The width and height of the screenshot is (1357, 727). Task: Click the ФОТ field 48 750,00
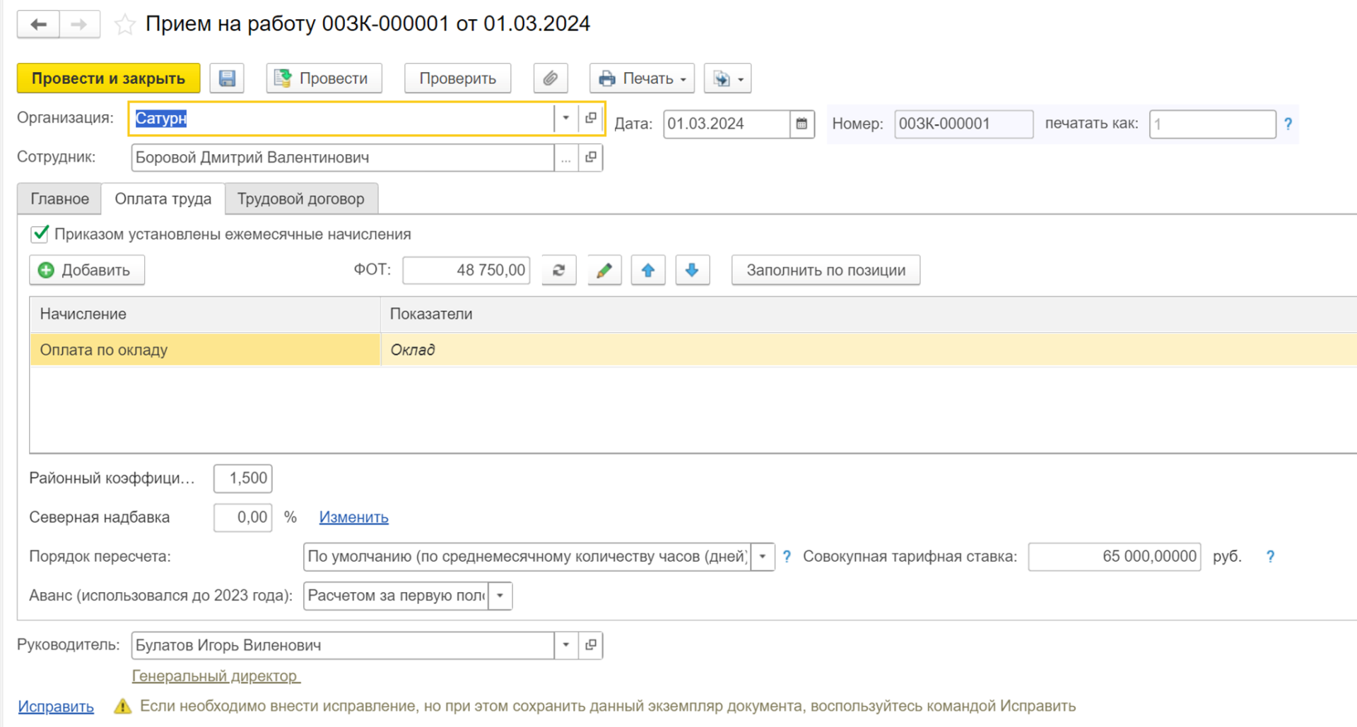[x=466, y=270]
